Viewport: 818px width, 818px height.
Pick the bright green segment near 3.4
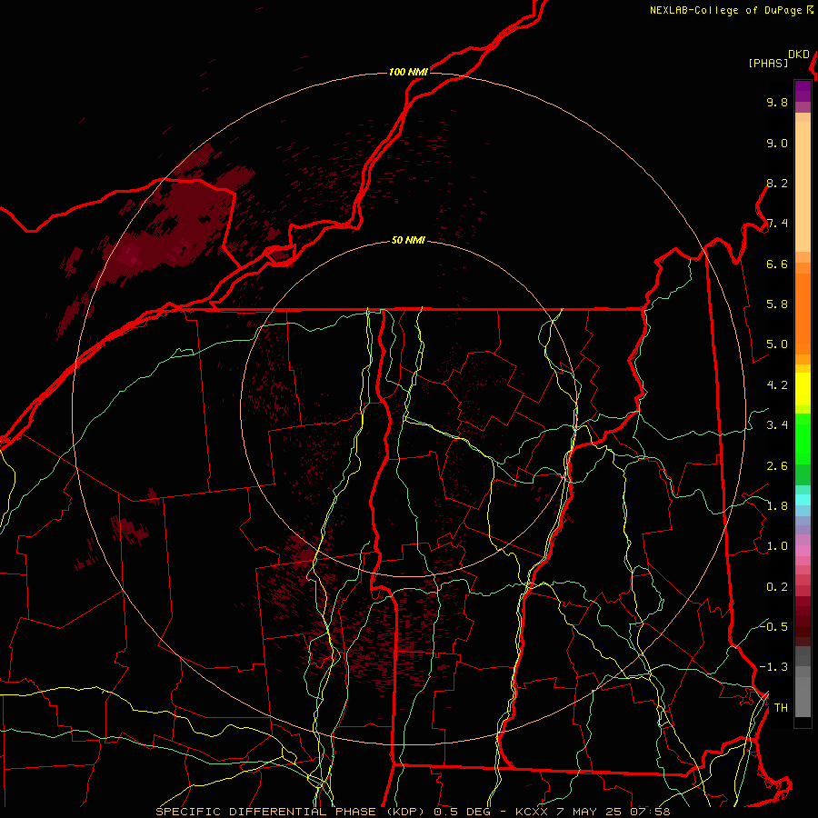[803, 438]
